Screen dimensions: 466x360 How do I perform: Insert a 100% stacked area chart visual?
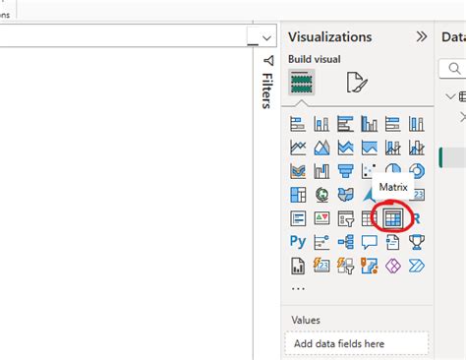pyautogui.click(x=369, y=148)
